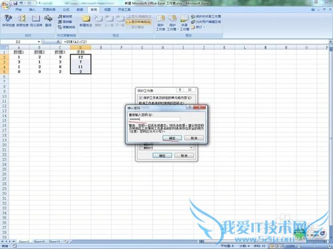Open the Track Changes (修订) dropdown
The image size is (333, 249).
(198, 27)
